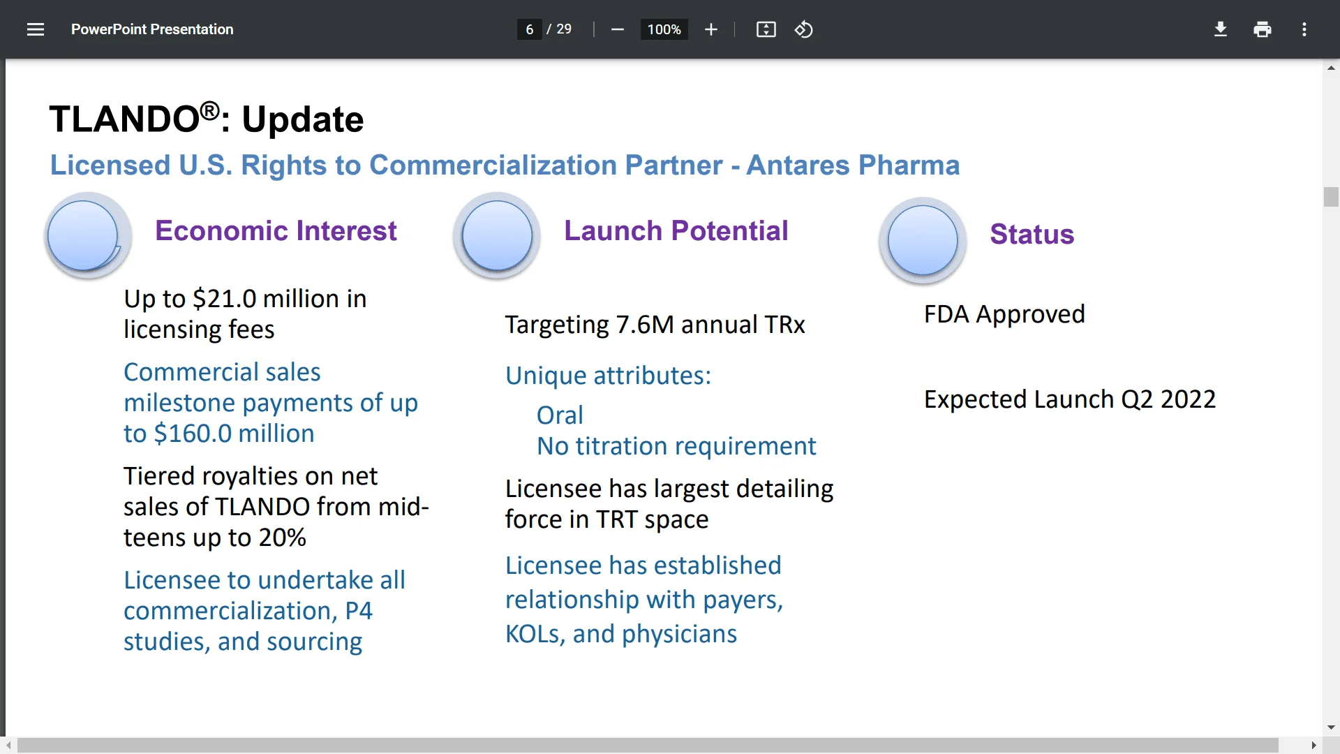Select the page number field showing 6

pyautogui.click(x=530, y=29)
